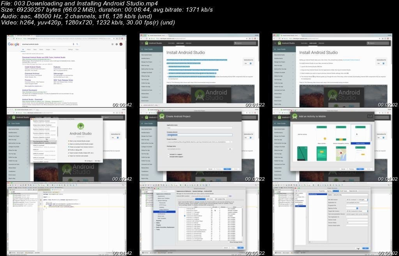Select Basic Activity template thumbnail
The image size is (399, 256).
321,134
